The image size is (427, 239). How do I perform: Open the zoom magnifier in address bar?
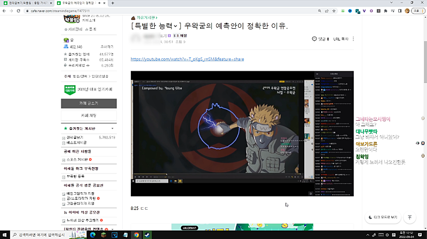click(319, 11)
